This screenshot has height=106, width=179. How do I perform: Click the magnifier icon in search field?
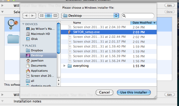(x=124, y=16)
